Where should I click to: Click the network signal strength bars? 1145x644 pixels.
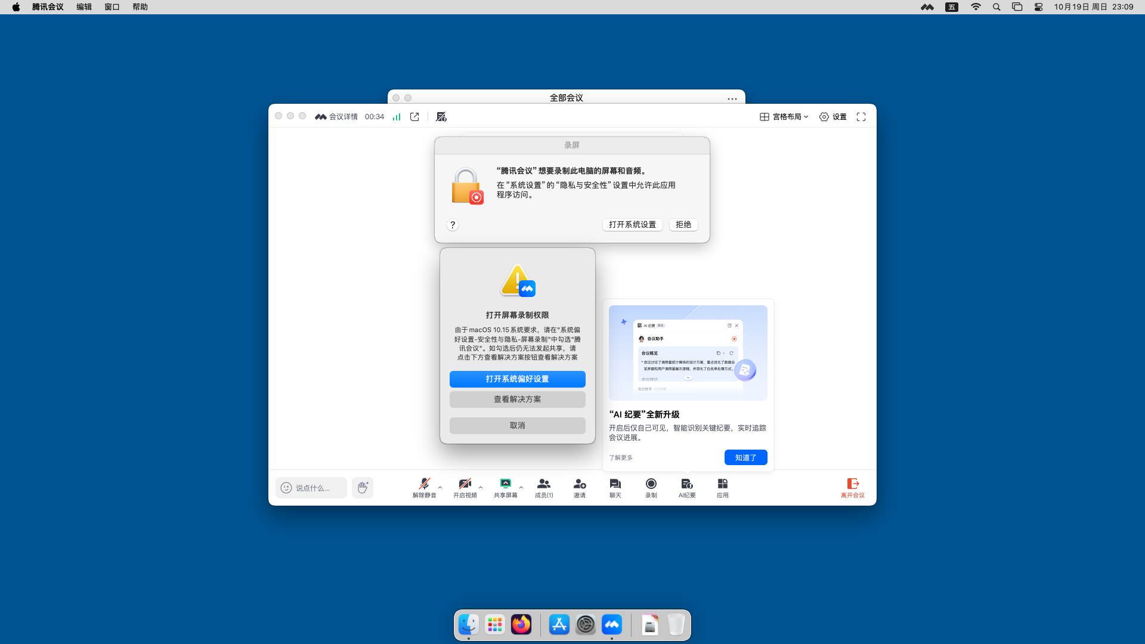pyautogui.click(x=397, y=117)
